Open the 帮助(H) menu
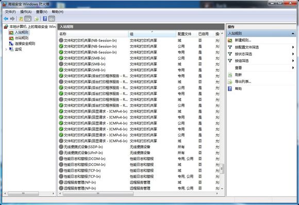This screenshot has height=205, width=299. (58, 12)
